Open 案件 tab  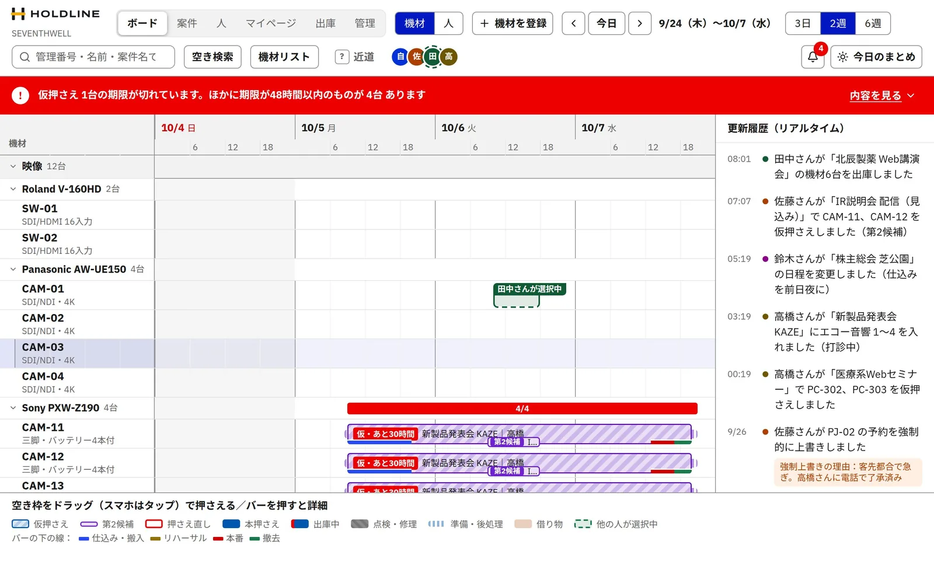tap(187, 23)
